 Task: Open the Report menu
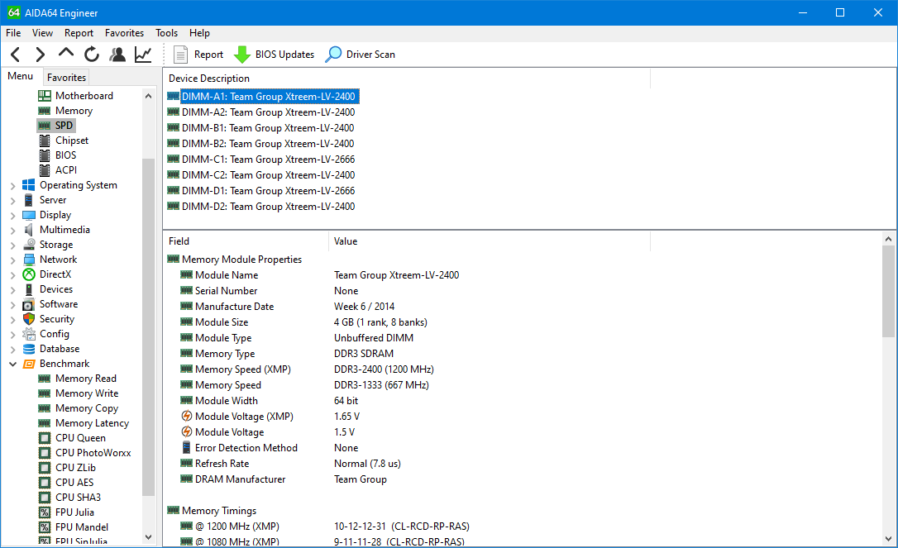click(x=79, y=33)
